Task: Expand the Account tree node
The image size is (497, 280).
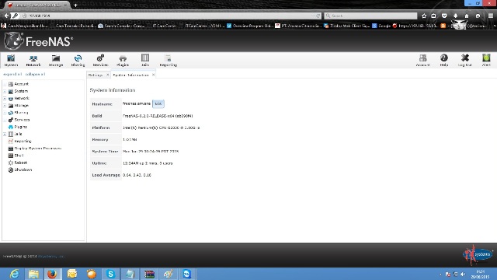Action: coord(5,84)
